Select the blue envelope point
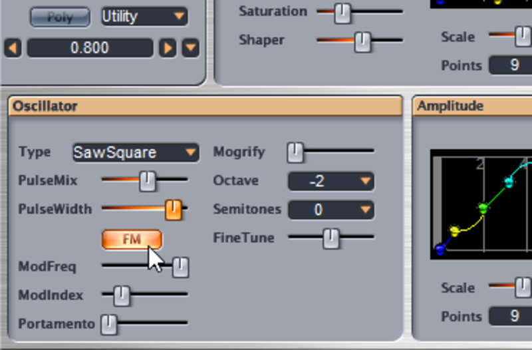This screenshot has width=532, height=350. pyautogui.click(x=440, y=249)
